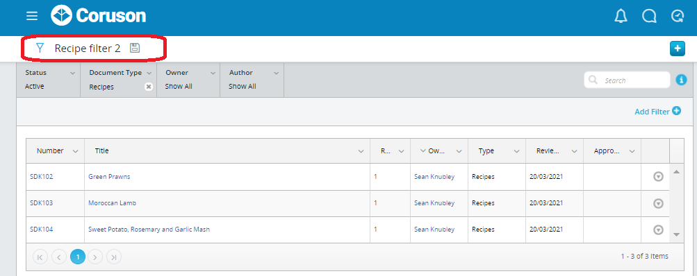697x276 pixels.
Task: Remove the Recipes document type filter
Action: click(149, 87)
